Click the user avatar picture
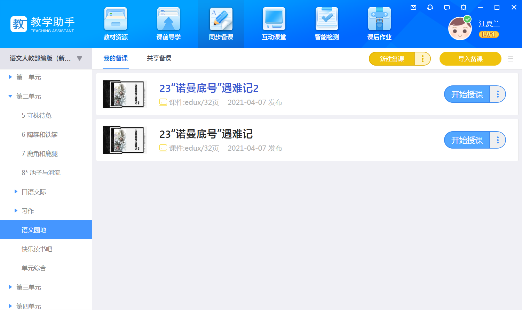This screenshot has width=522, height=310. click(x=460, y=28)
